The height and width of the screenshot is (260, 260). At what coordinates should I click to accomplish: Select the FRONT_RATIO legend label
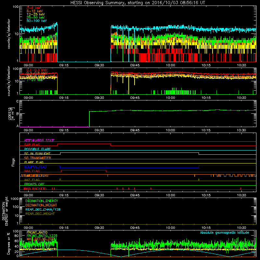tap(37, 232)
